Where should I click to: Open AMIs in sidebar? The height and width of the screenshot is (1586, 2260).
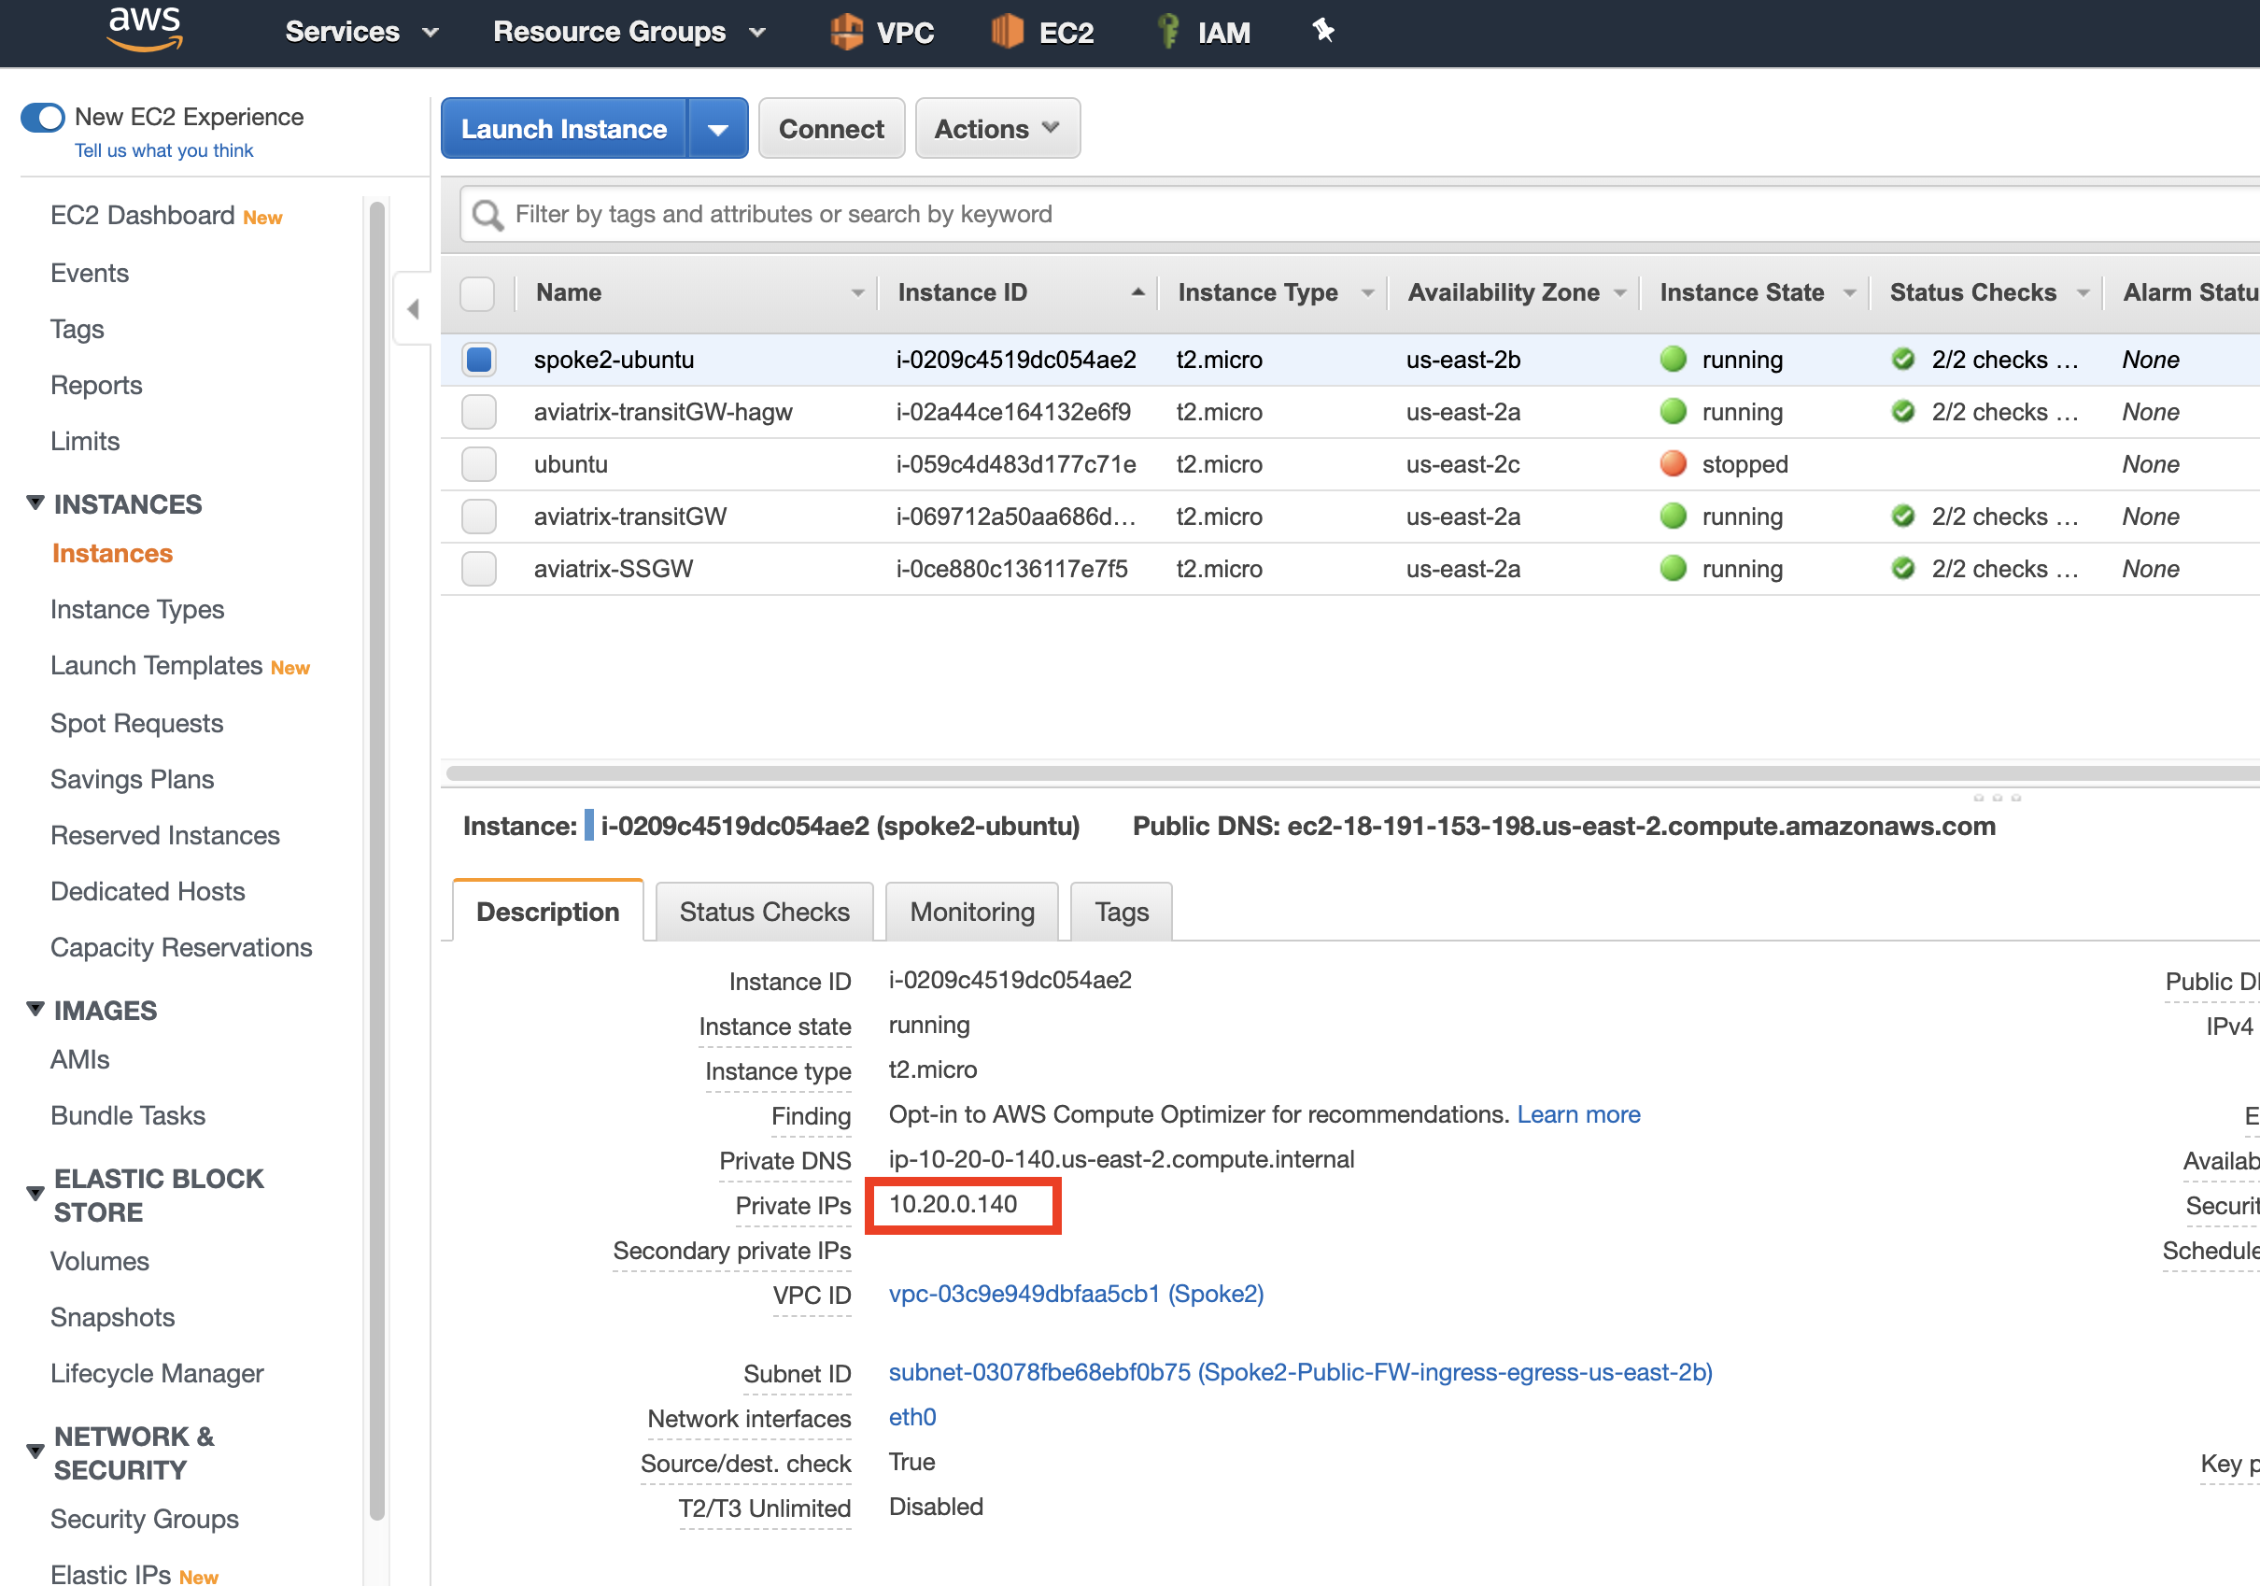(79, 1059)
